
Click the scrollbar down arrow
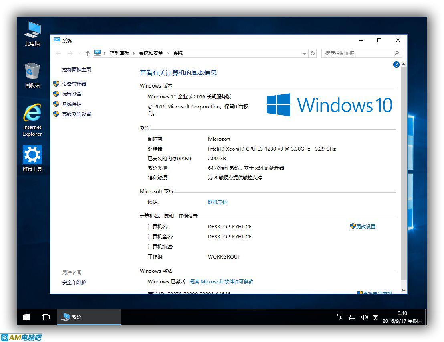click(x=404, y=291)
